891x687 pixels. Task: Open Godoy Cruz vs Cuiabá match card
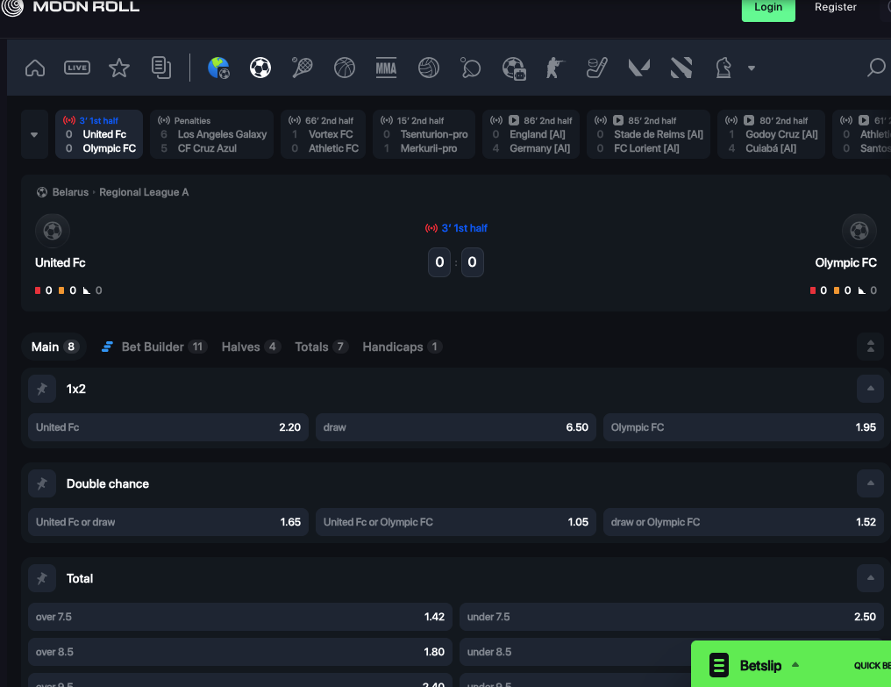click(771, 134)
